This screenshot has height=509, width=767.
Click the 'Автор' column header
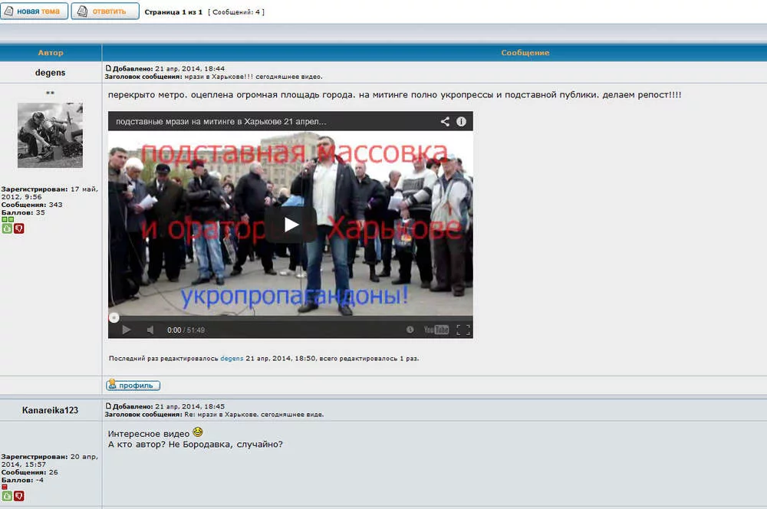click(x=51, y=53)
